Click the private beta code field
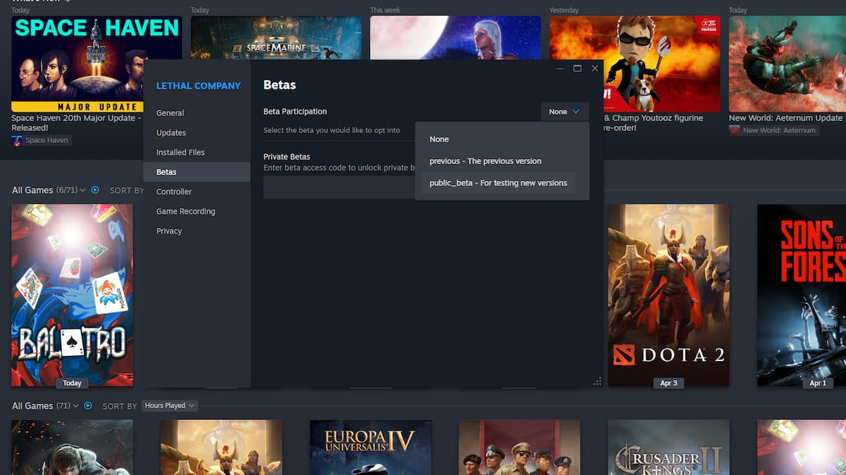This screenshot has width=846, height=475. point(339,187)
